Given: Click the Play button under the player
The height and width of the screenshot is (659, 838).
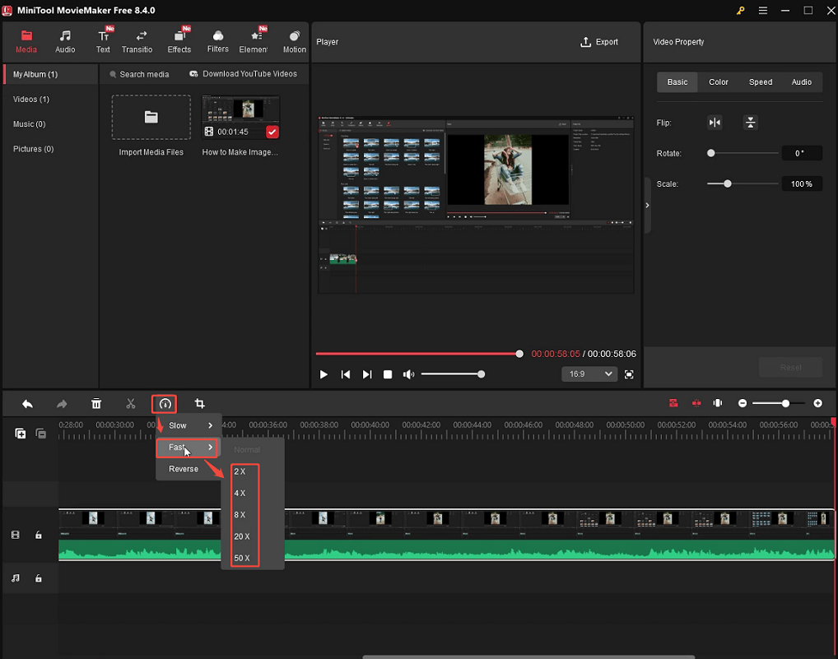Looking at the screenshot, I should [323, 374].
